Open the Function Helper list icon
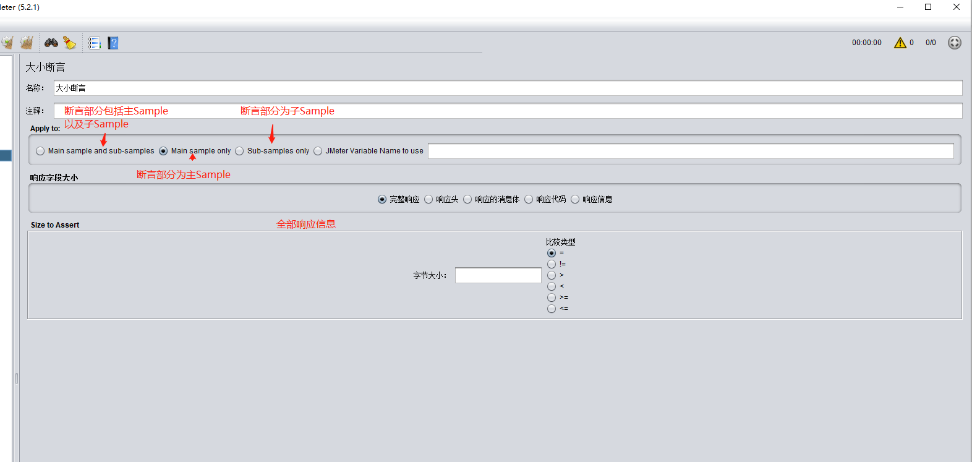The width and height of the screenshot is (972, 462). coord(94,43)
